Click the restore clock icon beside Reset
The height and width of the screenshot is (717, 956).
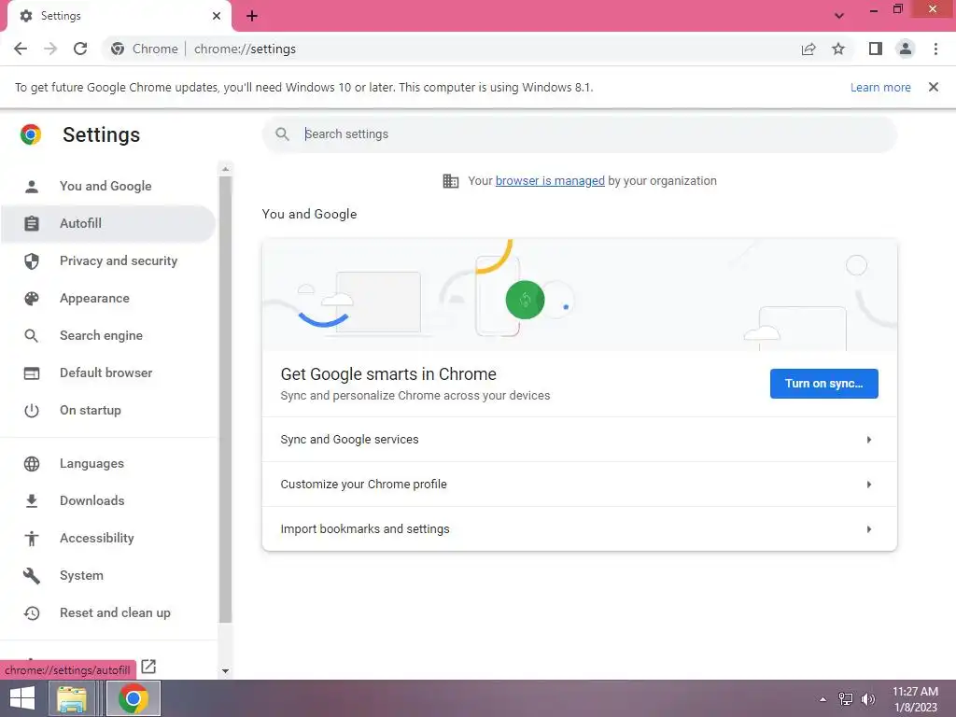point(32,612)
